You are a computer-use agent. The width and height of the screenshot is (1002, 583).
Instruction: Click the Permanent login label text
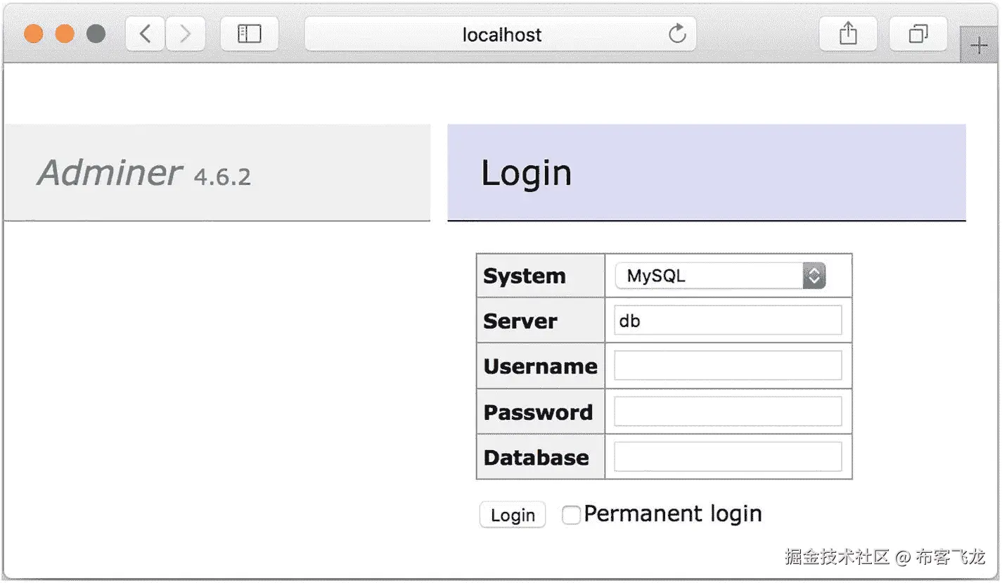click(673, 514)
